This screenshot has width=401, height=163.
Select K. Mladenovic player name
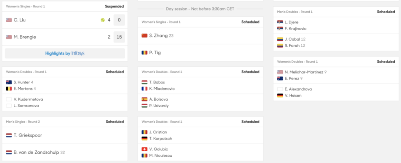163,89
